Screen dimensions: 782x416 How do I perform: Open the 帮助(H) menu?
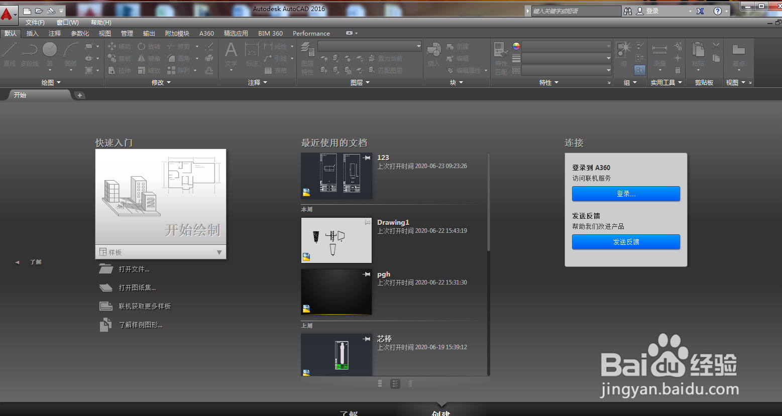coord(101,23)
